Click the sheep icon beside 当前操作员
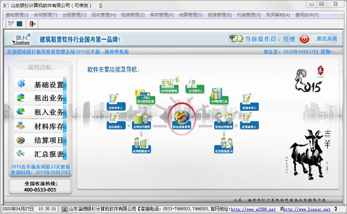Image resolution: width=347 pixels, height=214 pixels. pos(236,39)
